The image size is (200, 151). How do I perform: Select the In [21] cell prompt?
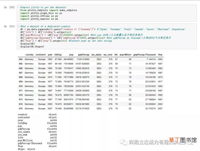click(9, 26)
